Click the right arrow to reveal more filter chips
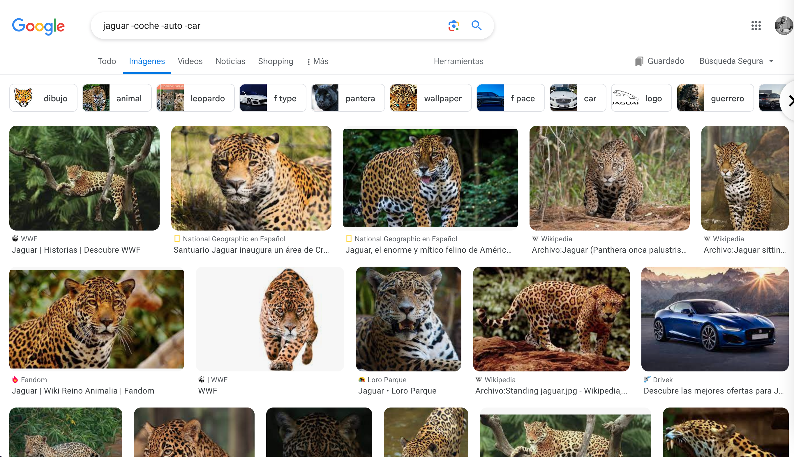The image size is (794, 457). click(789, 100)
